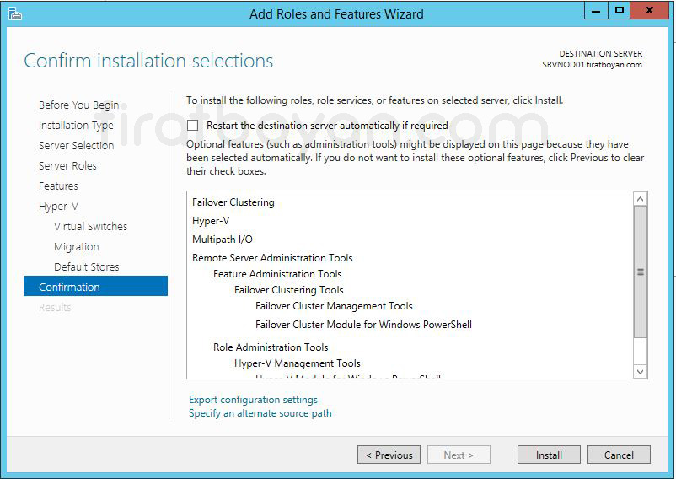Open the Server Selection step
The width and height of the screenshot is (676, 479).
click(x=77, y=146)
